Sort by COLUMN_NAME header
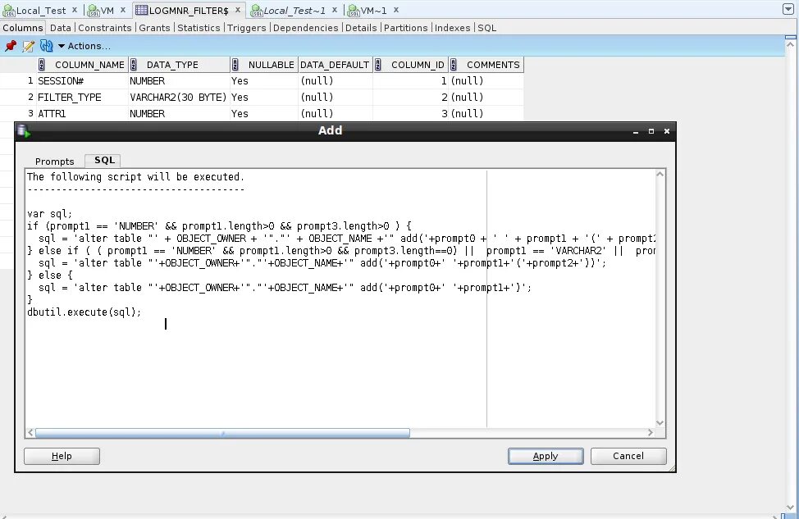799x519 pixels. click(x=83, y=65)
